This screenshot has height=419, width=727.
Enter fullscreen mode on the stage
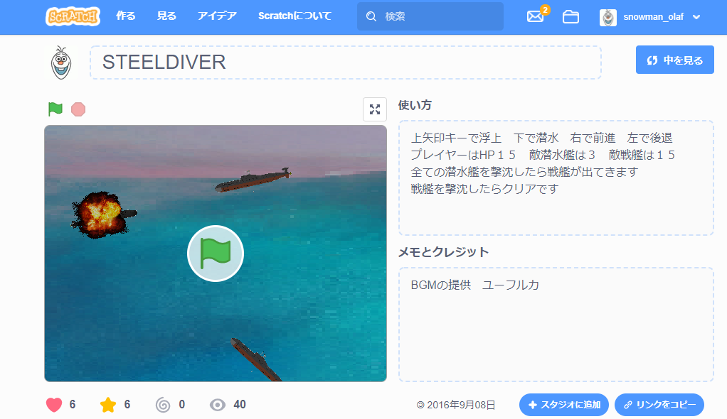(x=375, y=109)
